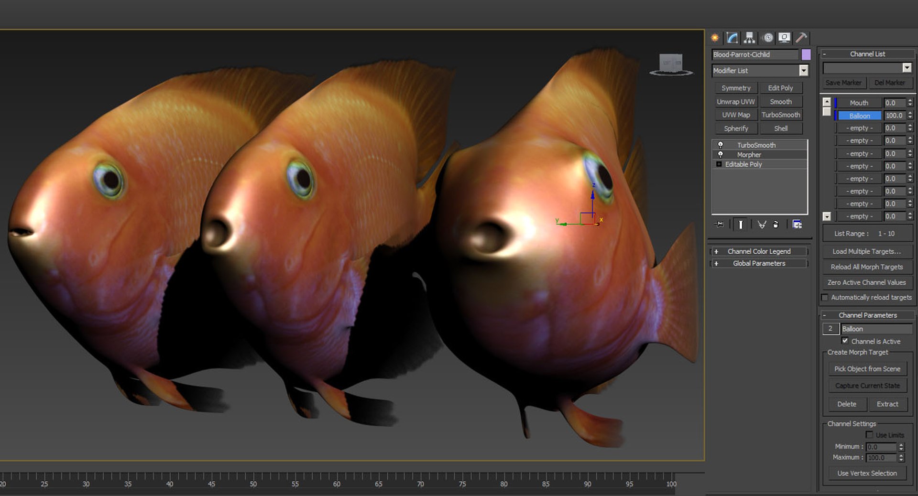
Task: Open the Motion panel tab
Action: point(768,38)
